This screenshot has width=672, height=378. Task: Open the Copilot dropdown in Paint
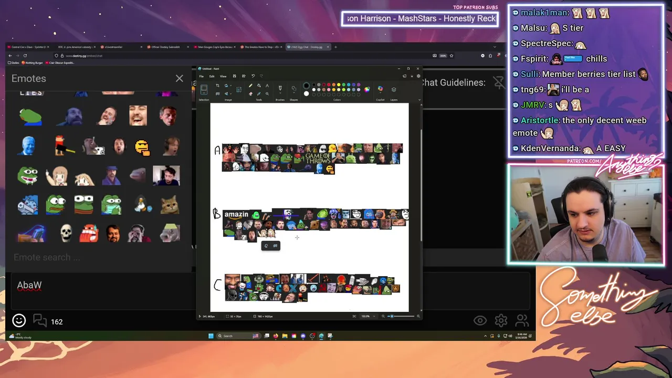pyautogui.click(x=380, y=92)
